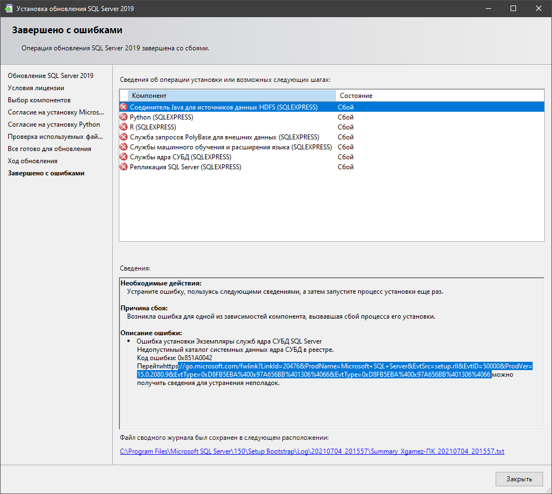The width and height of the screenshot is (552, 494).
Task: Go to Согласие на установку Python step
Action: pos(54,124)
